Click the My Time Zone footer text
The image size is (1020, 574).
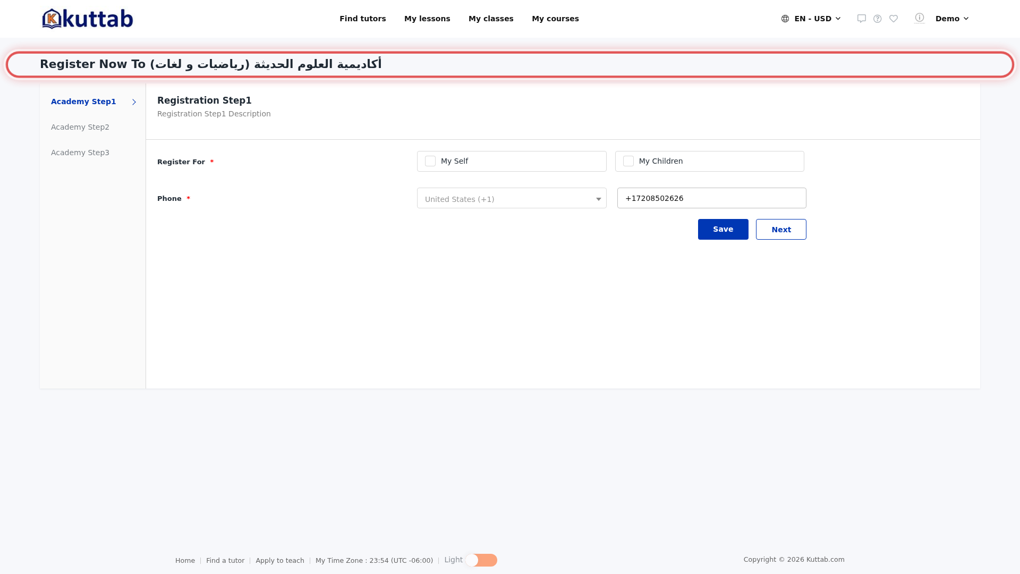[x=374, y=561]
